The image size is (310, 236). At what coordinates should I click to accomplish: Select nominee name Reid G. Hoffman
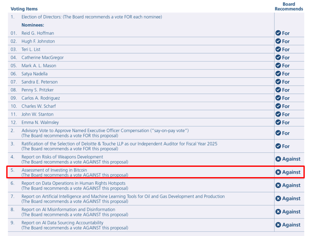point(38,33)
